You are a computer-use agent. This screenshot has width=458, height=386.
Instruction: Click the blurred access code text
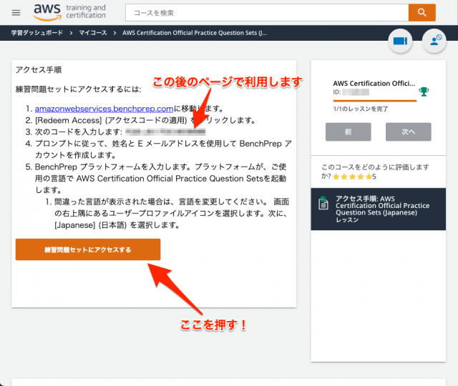pos(165,132)
